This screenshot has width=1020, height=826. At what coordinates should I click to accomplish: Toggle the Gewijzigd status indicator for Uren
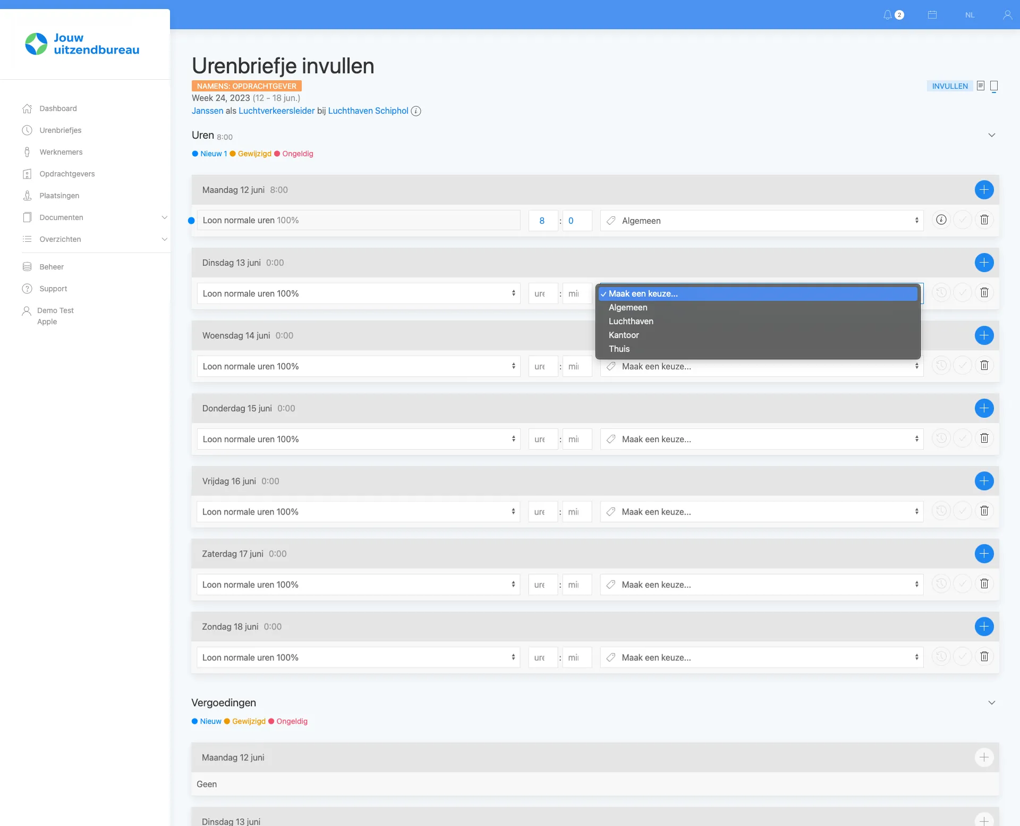(x=250, y=154)
